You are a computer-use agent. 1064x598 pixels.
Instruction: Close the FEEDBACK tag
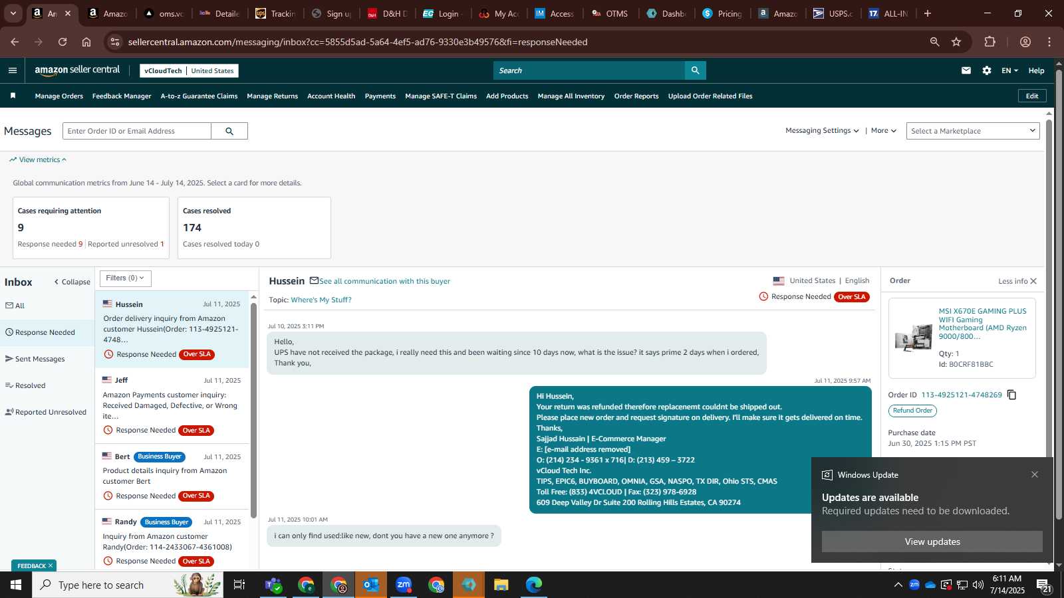51,566
